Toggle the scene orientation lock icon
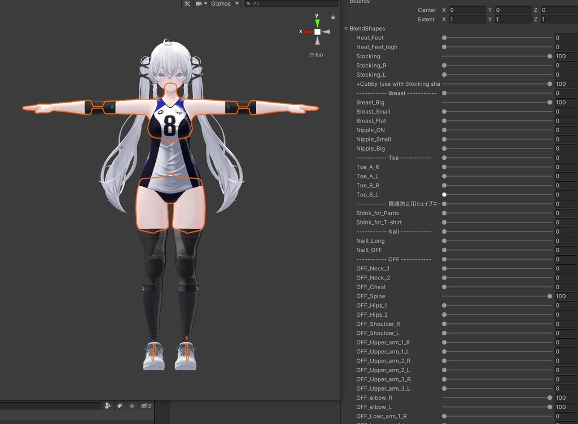 coord(333,17)
